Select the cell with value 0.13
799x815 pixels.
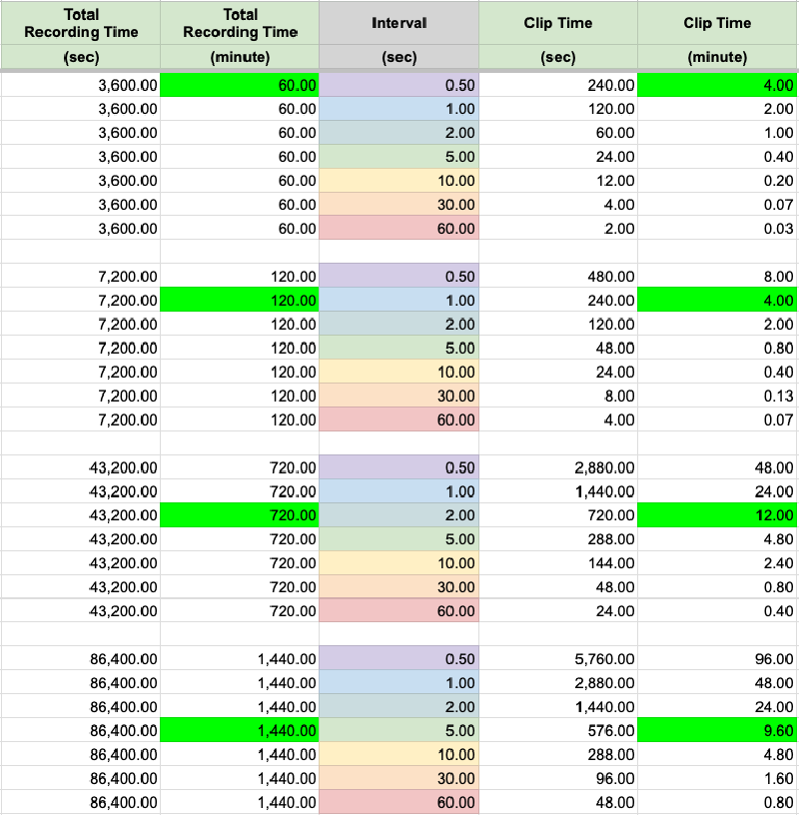pyautogui.click(x=717, y=396)
